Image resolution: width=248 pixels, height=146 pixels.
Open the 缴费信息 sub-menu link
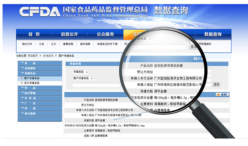point(68,44)
